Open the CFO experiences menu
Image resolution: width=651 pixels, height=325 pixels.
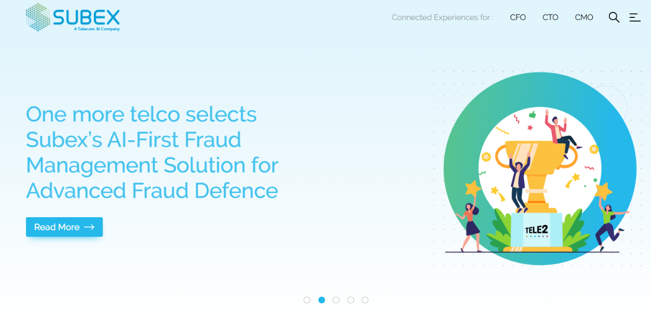pyautogui.click(x=518, y=17)
